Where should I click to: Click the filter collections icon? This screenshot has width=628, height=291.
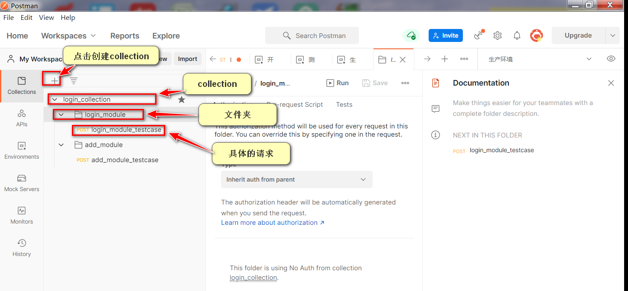[74, 80]
